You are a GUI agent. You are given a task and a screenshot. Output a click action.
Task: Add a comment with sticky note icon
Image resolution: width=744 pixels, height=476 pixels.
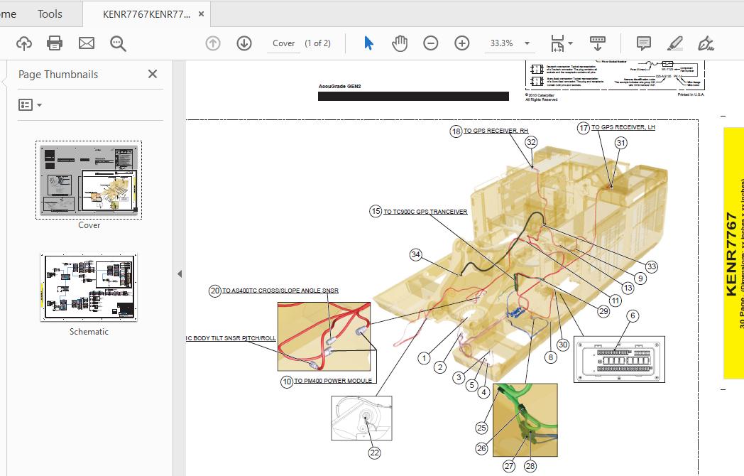(x=644, y=43)
